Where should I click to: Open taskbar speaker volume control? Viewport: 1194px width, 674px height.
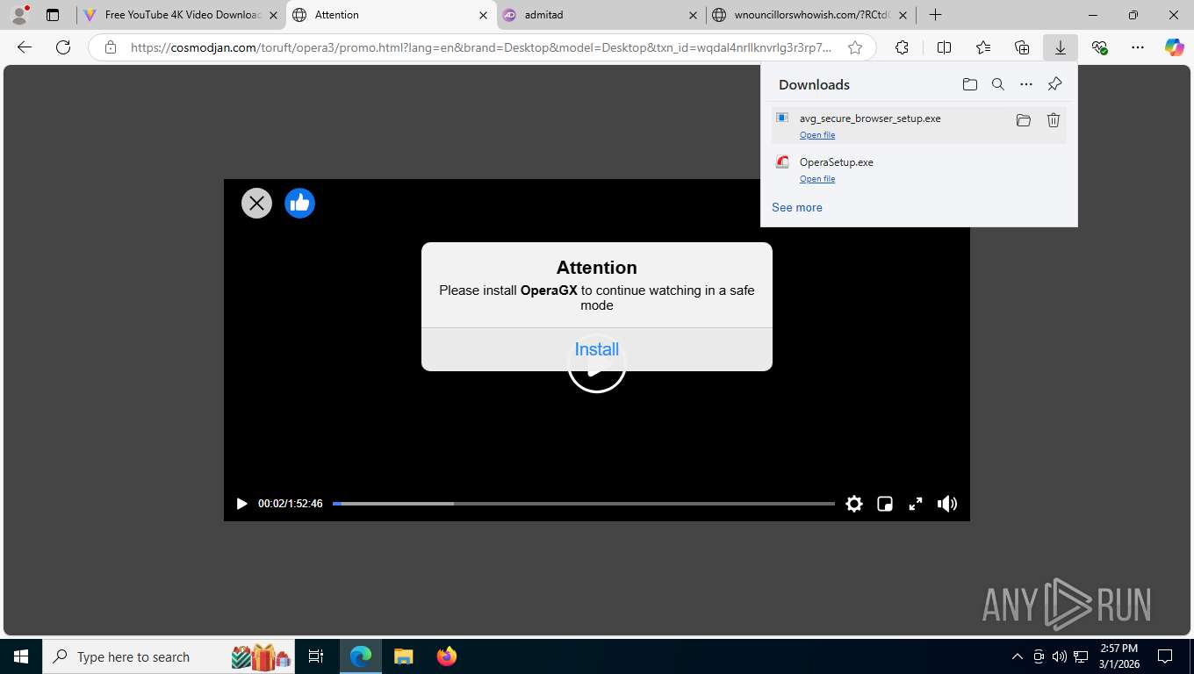pos(1060,656)
